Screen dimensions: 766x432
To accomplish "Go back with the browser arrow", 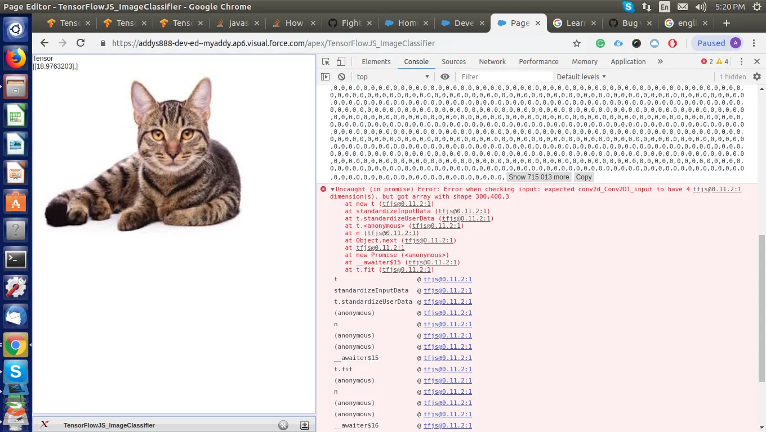I will click(44, 43).
